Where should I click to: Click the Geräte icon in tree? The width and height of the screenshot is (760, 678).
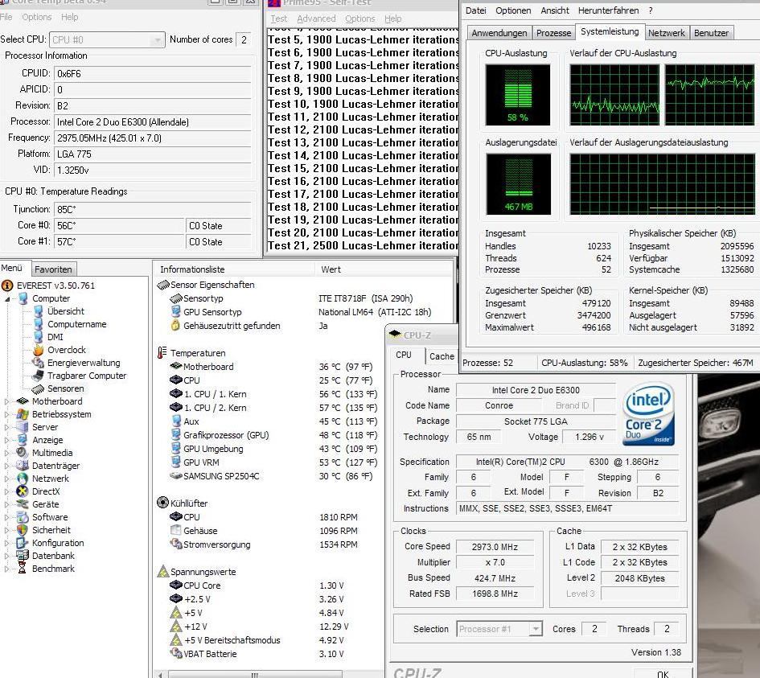pyautogui.click(x=23, y=504)
